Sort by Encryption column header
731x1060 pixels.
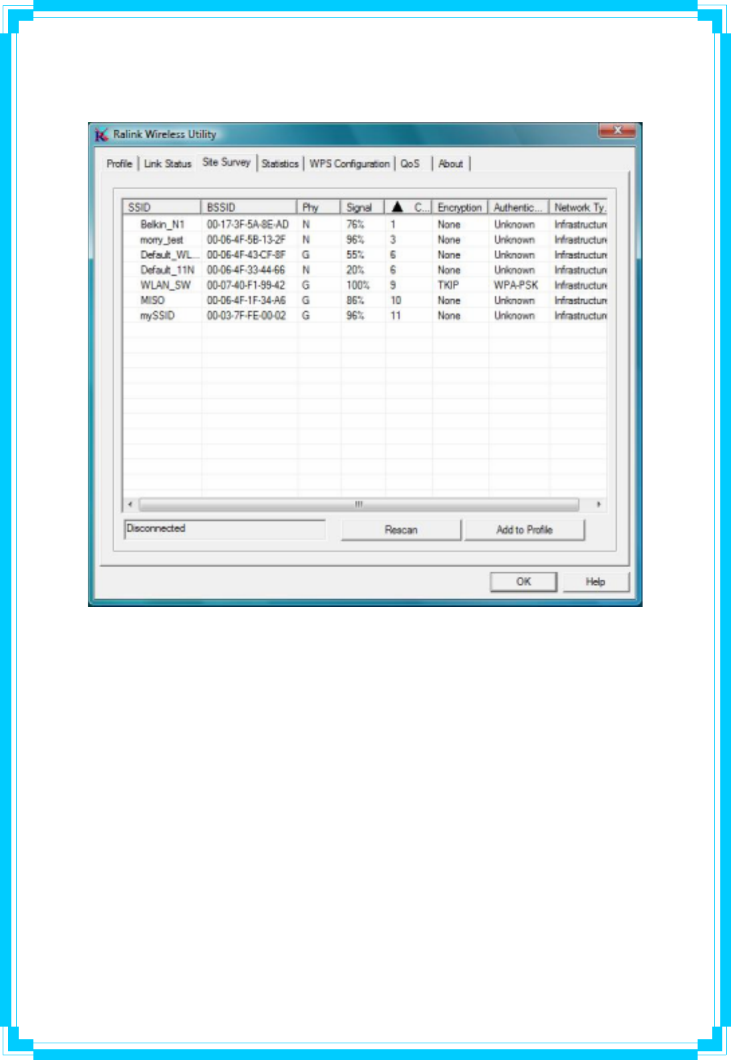click(460, 207)
